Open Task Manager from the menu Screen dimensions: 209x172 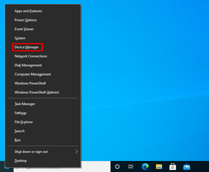25,104
